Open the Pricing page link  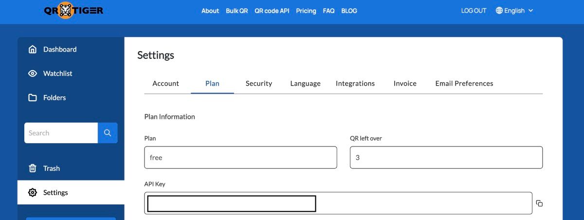tap(306, 11)
